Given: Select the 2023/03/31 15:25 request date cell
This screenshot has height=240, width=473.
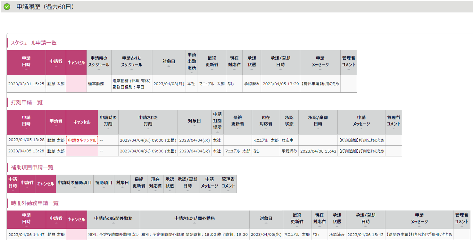Looking at the screenshot, I should (x=26, y=84).
